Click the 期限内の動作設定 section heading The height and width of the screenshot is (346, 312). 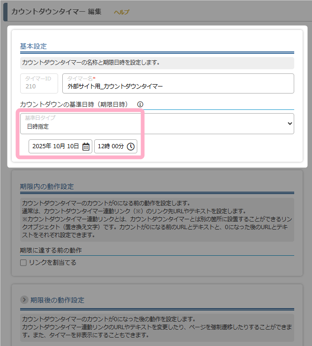pos(47,186)
